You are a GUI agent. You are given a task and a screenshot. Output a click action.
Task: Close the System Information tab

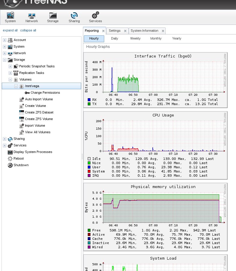tap(163, 31)
